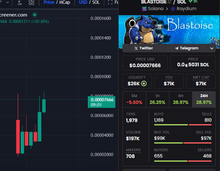This screenshot has width=220, height=171.
Task: Expand more social links chevron
Action: (212, 48)
